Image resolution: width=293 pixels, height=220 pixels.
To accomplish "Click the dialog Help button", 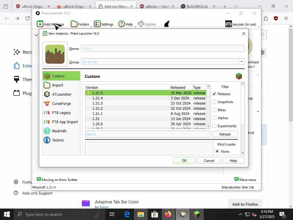I will coord(233,160).
